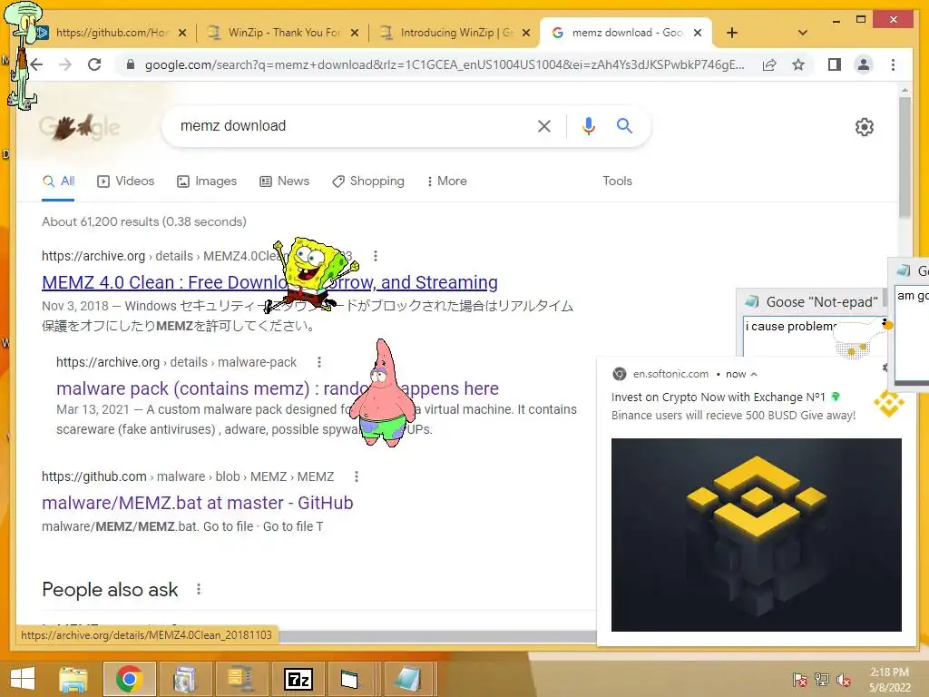Expand the tab search dropdown chevron
Screen dimensions: 929x697
click(x=803, y=33)
